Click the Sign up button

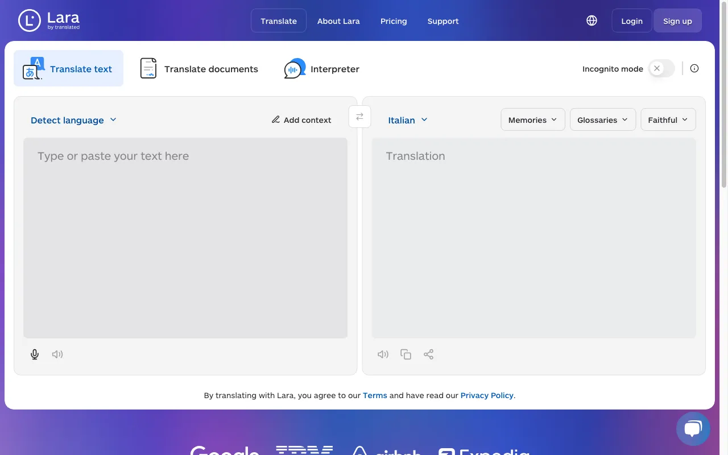(x=677, y=20)
